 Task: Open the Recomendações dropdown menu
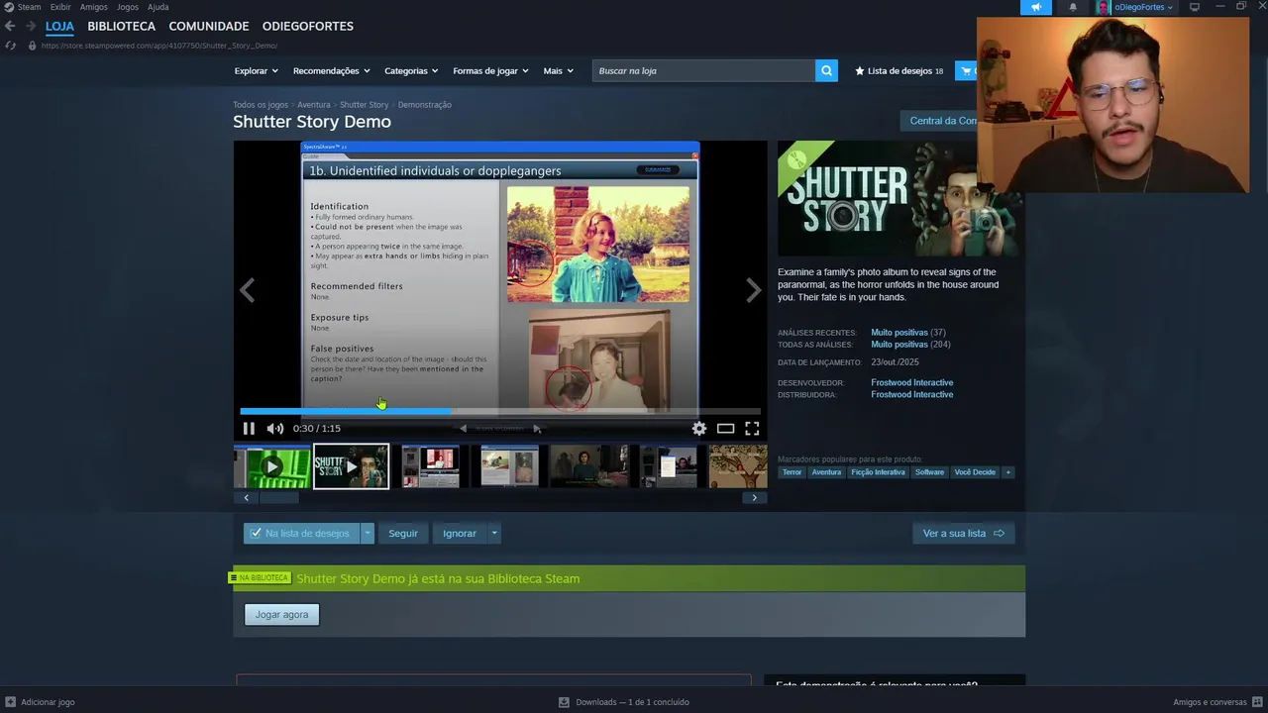tap(331, 70)
